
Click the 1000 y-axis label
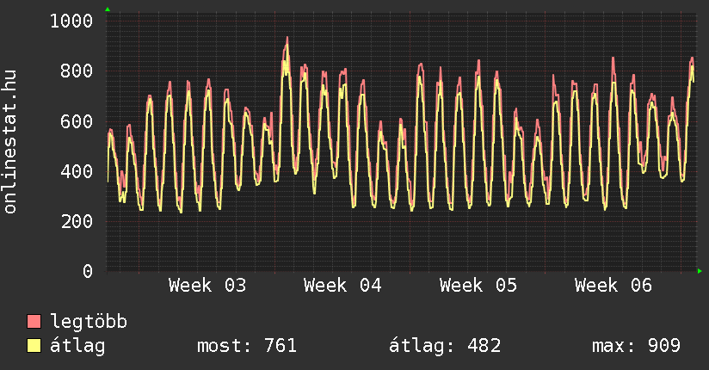(x=71, y=21)
